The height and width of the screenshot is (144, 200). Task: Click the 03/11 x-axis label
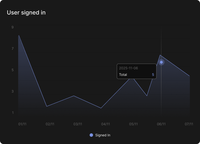click(x=78, y=124)
